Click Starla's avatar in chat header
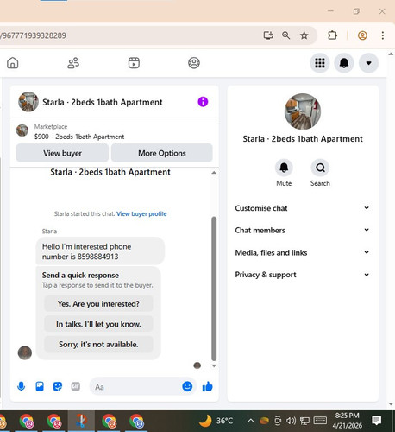Viewport: 395px width, 432px height. click(28, 102)
